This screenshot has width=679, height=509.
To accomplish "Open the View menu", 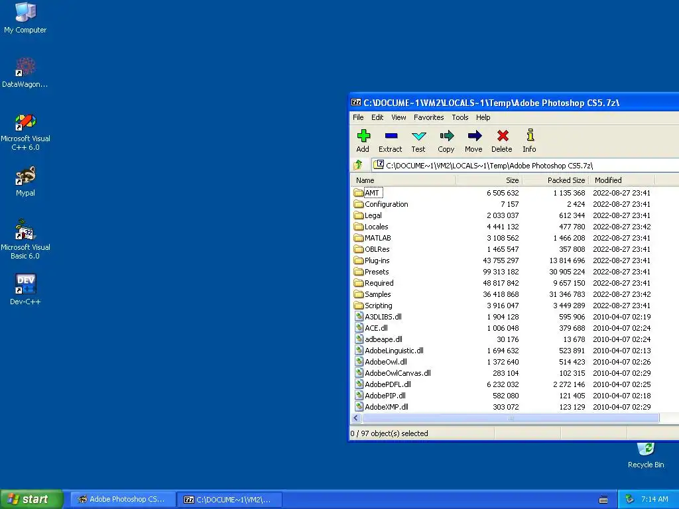I will 399,117.
